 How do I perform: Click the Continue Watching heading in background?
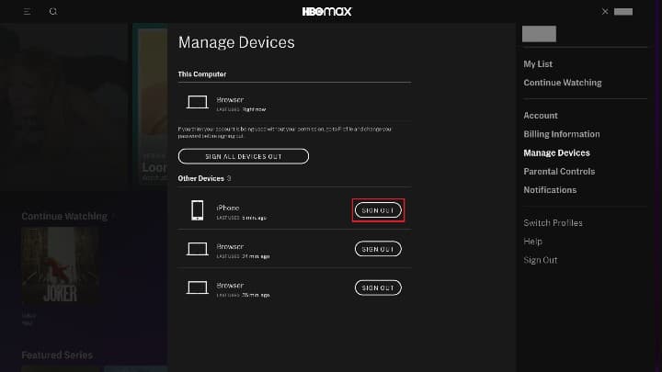pyautogui.click(x=64, y=217)
